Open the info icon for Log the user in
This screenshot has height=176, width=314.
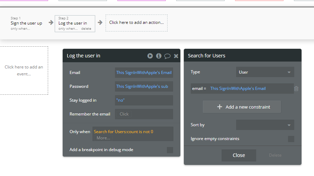pyautogui.click(x=159, y=56)
